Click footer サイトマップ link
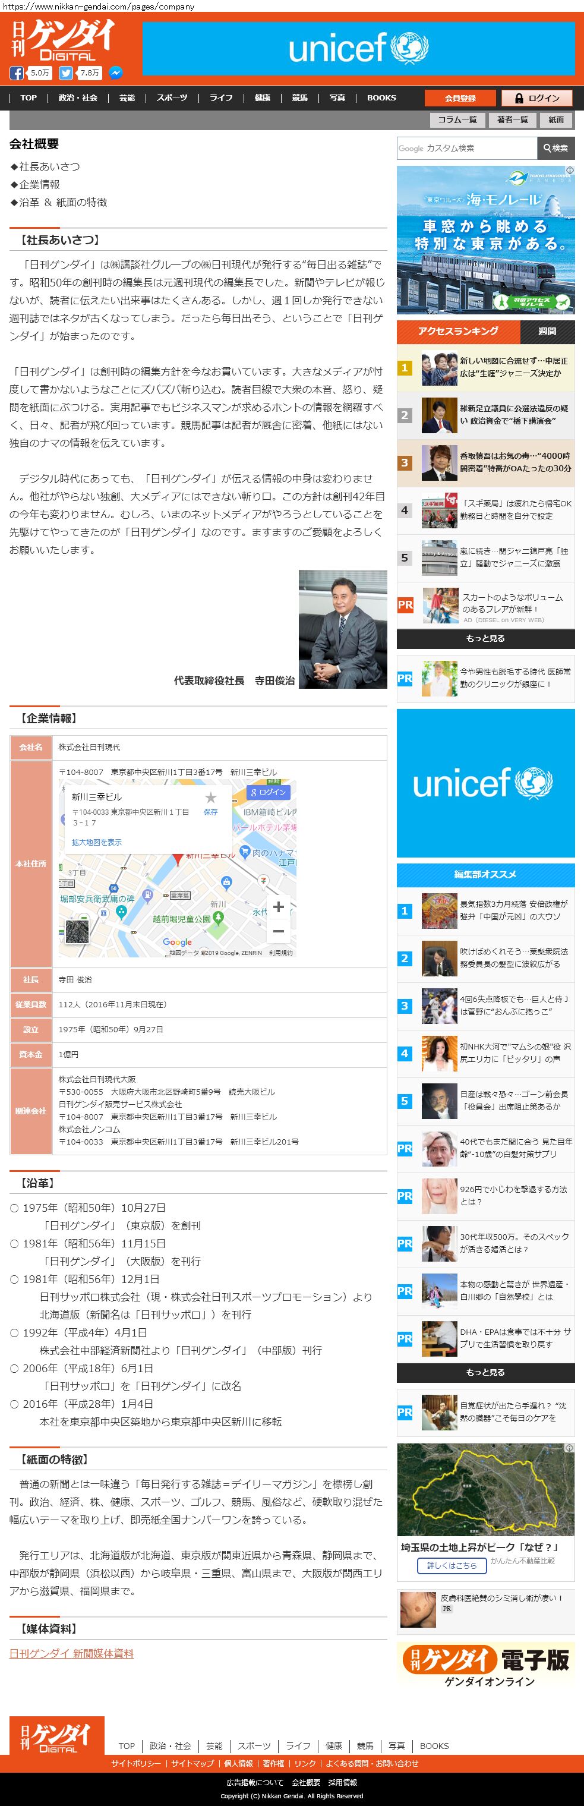Image resolution: width=584 pixels, height=1806 pixels. coord(193,1763)
